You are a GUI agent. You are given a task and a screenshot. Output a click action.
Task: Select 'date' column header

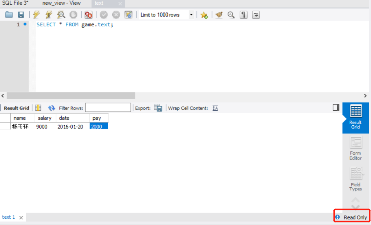[x=73, y=118]
